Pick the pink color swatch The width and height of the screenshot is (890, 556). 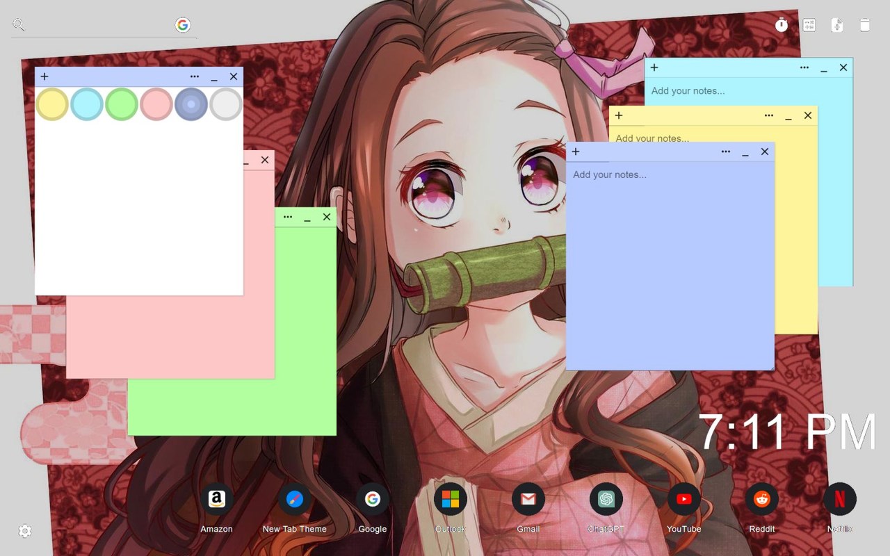click(x=156, y=104)
